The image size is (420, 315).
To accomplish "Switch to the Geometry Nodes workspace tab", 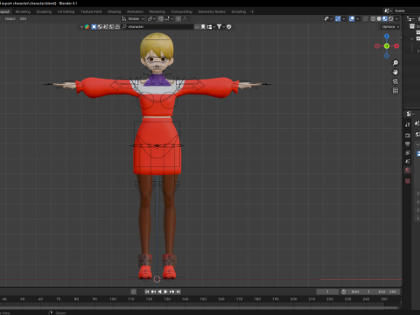I will (x=212, y=11).
